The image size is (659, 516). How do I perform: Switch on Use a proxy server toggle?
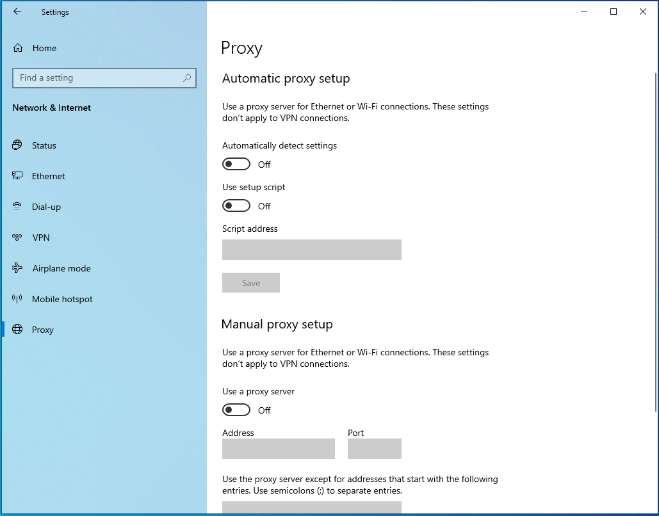pyautogui.click(x=236, y=410)
